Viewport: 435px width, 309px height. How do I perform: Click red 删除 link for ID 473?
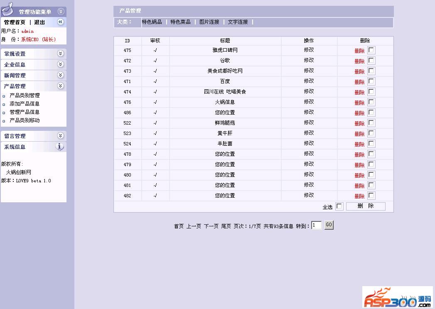359,71
